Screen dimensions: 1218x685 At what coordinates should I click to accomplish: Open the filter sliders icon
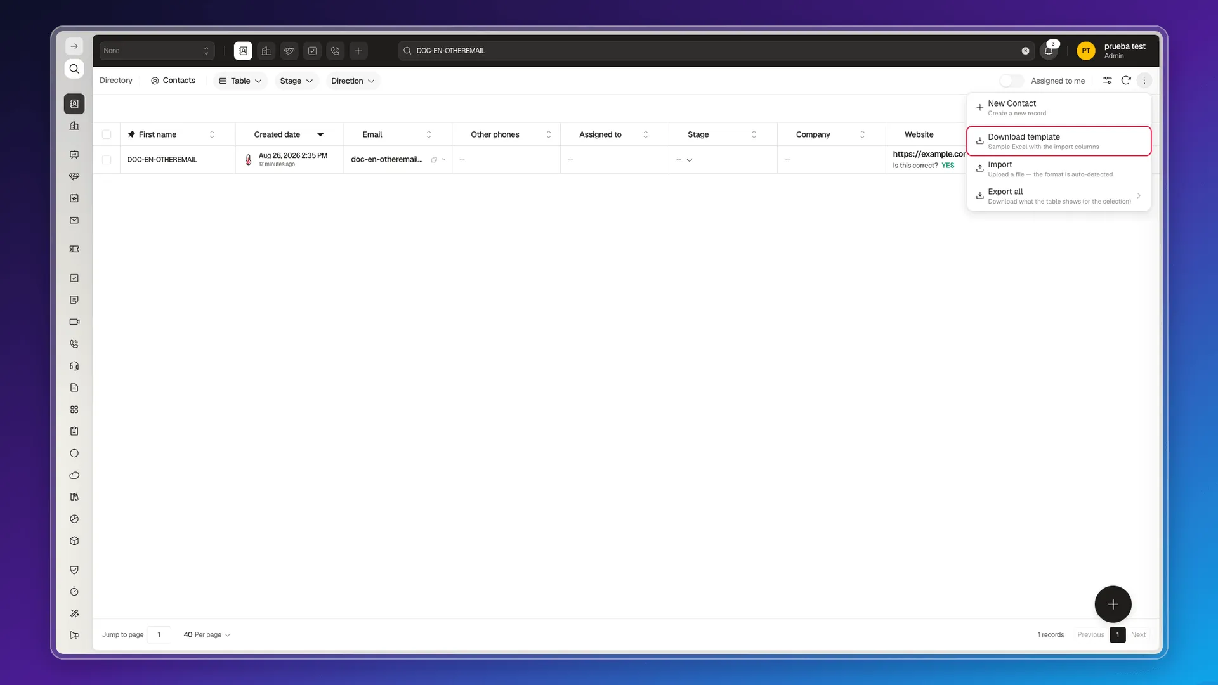point(1107,81)
